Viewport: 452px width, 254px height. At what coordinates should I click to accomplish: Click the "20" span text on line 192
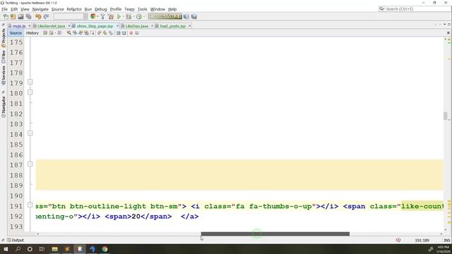[136, 217]
